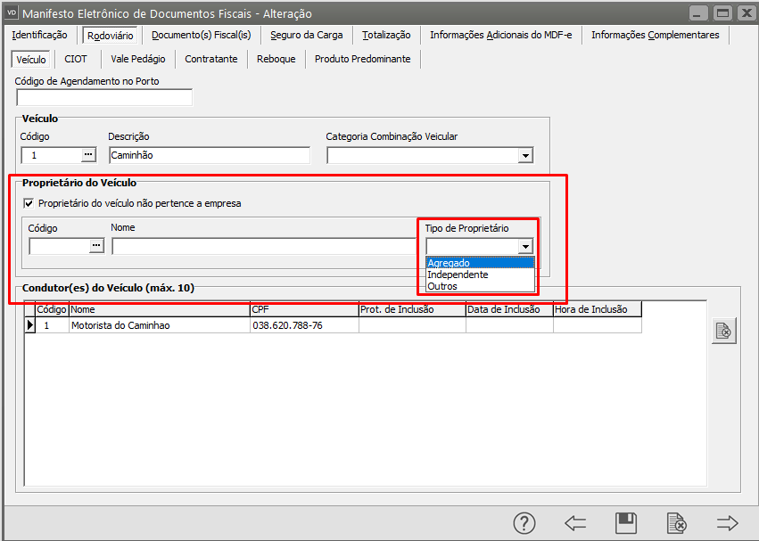Screen dimensions: 759x541
Task: Click Código de Agendamento no Porto field
Action: tap(104, 98)
